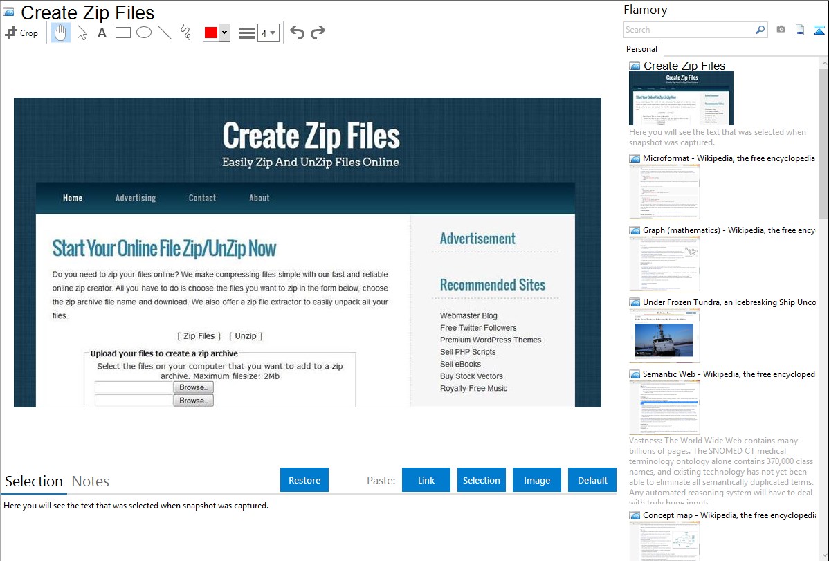This screenshot has height=561, width=829.
Task: Click the red color swatch
Action: pos(211,33)
